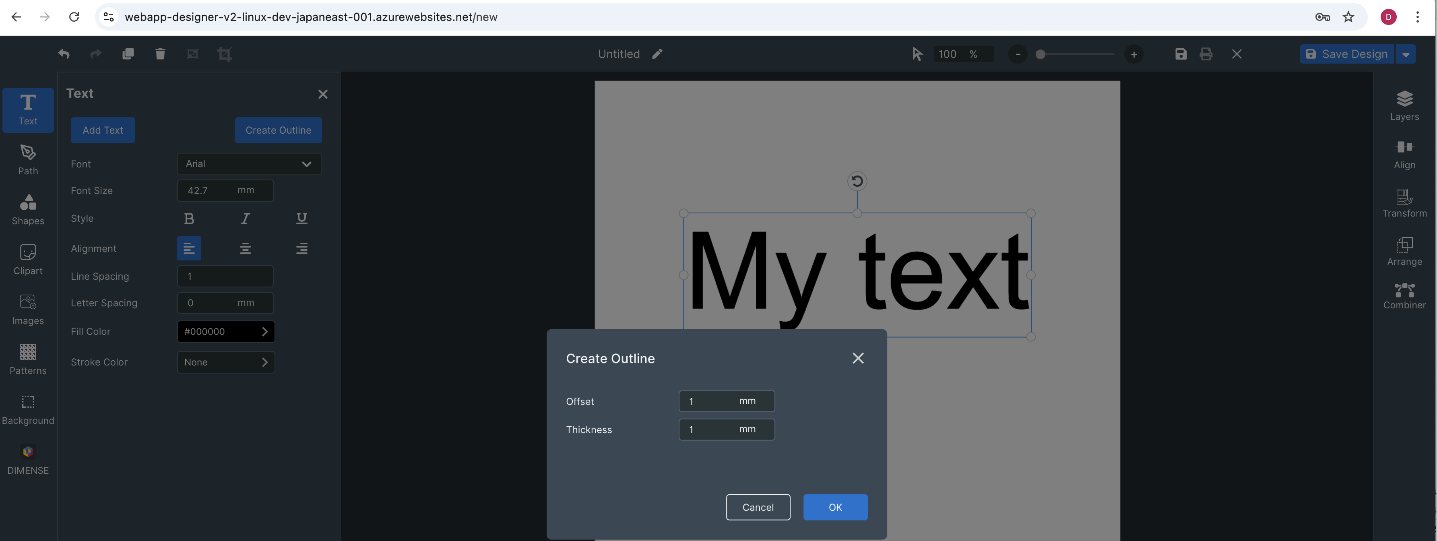Open the DIMENSE panel
The image size is (1437, 541).
[28, 459]
